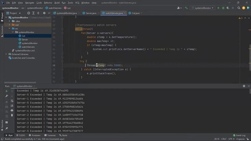Expand all in Project tool window
This screenshot has height=141, width=251.
click(x=33, y=13)
